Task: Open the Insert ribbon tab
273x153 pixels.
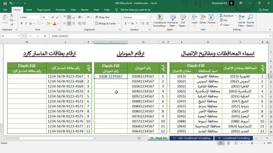Action: click(x=29, y=10)
